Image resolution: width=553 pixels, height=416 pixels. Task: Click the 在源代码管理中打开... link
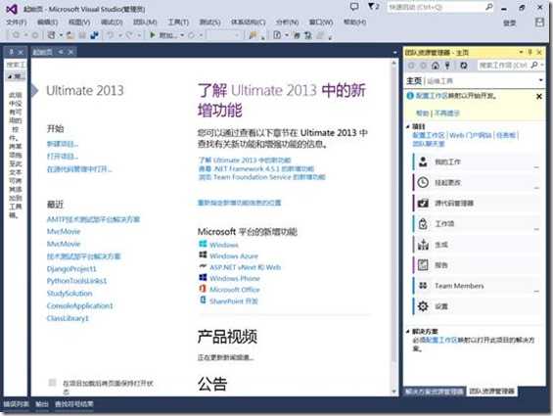click(79, 169)
